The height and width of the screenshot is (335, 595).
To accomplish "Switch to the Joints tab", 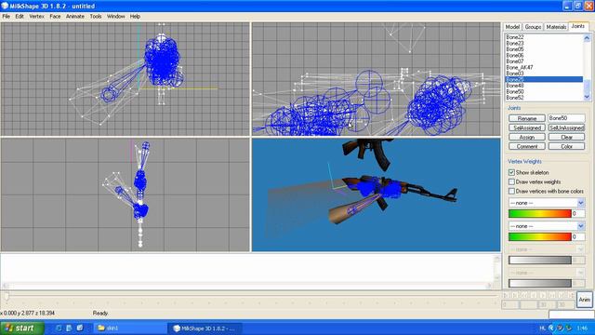I will click(x=578, y=26).
